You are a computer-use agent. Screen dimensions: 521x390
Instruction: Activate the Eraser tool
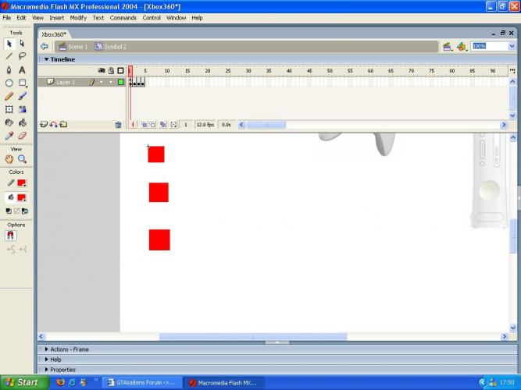tap(23, 135)
